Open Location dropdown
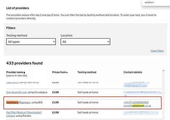The image size is (170, 120). coord(86,42)
